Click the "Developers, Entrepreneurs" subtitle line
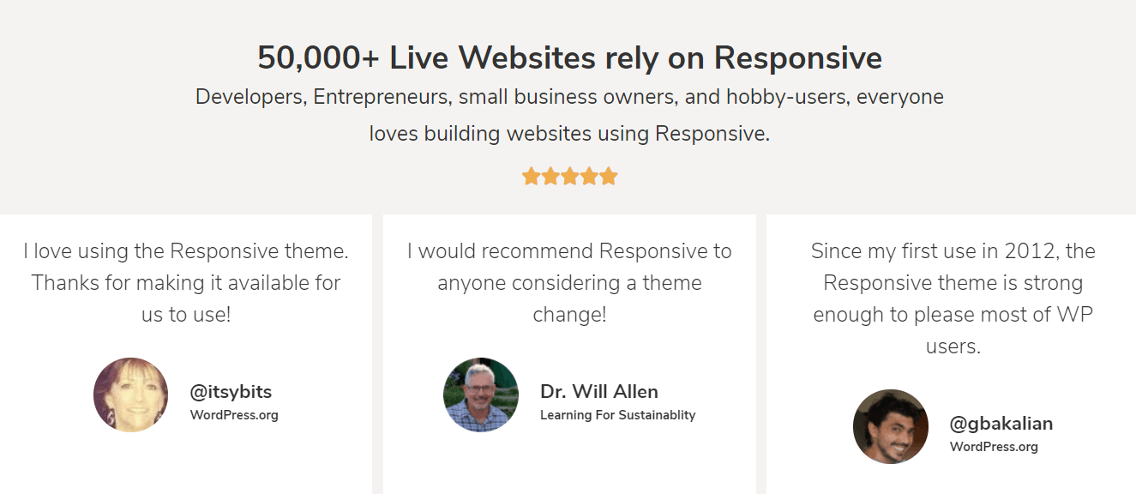The width and height of the screenshot is (1136, 494). pos(569,97)
